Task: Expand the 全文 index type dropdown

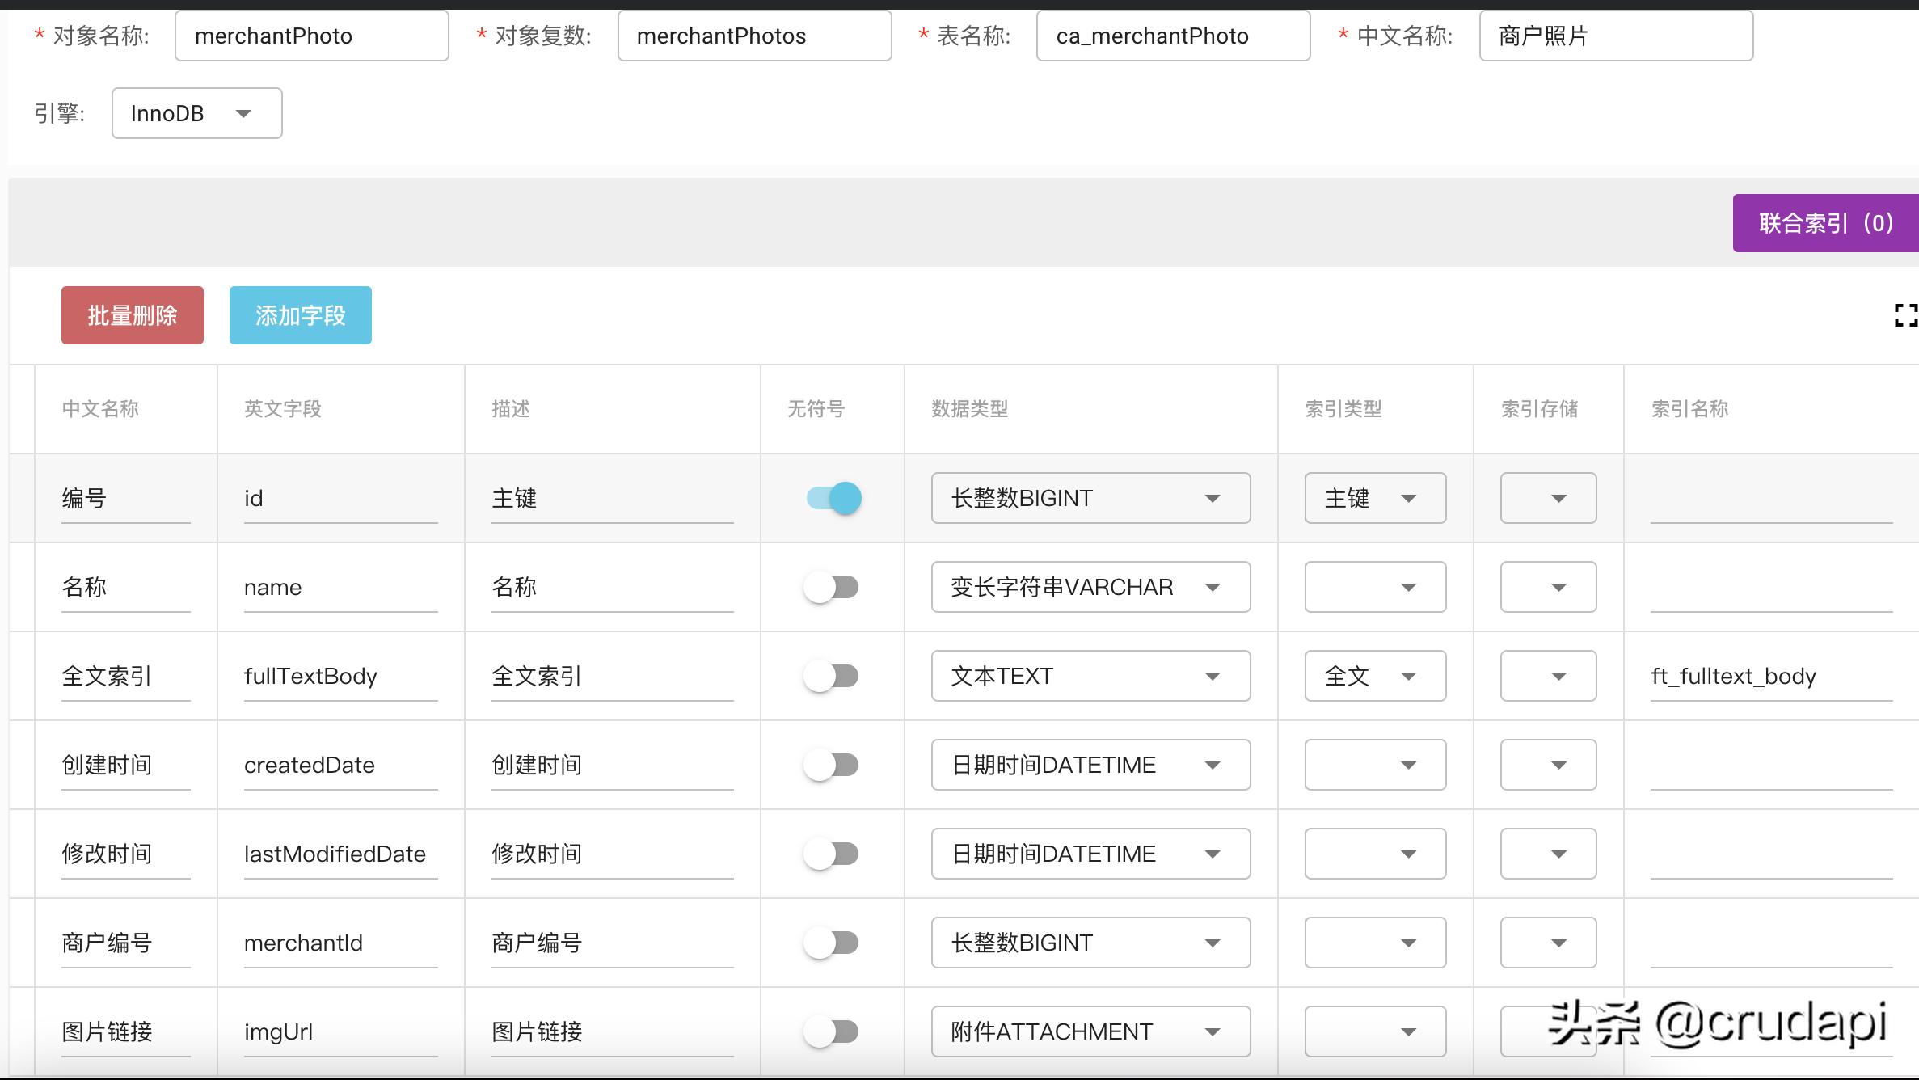Action: pos(1374,676)
